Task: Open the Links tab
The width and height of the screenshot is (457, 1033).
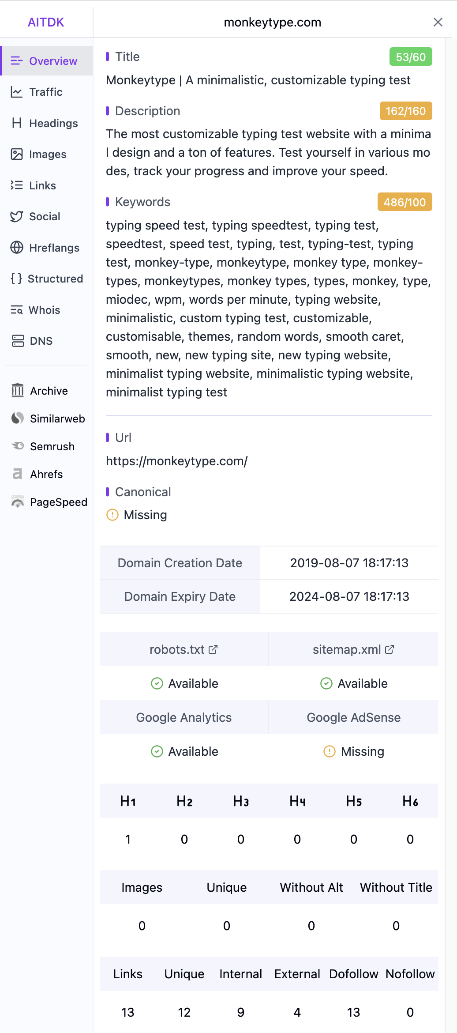Action: click(x=46, y=185)
